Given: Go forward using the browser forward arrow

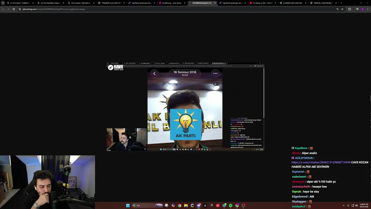Looking at the screenshot, I should tap(8, 9).
